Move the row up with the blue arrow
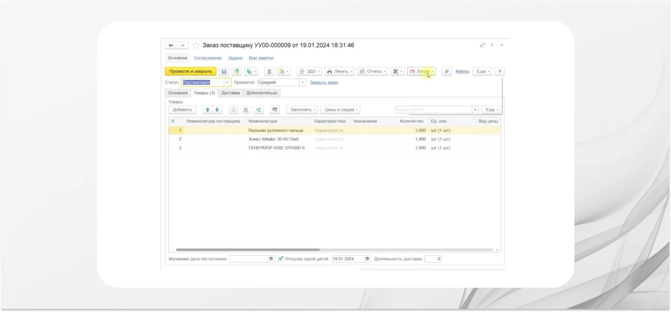 (207, 110)
